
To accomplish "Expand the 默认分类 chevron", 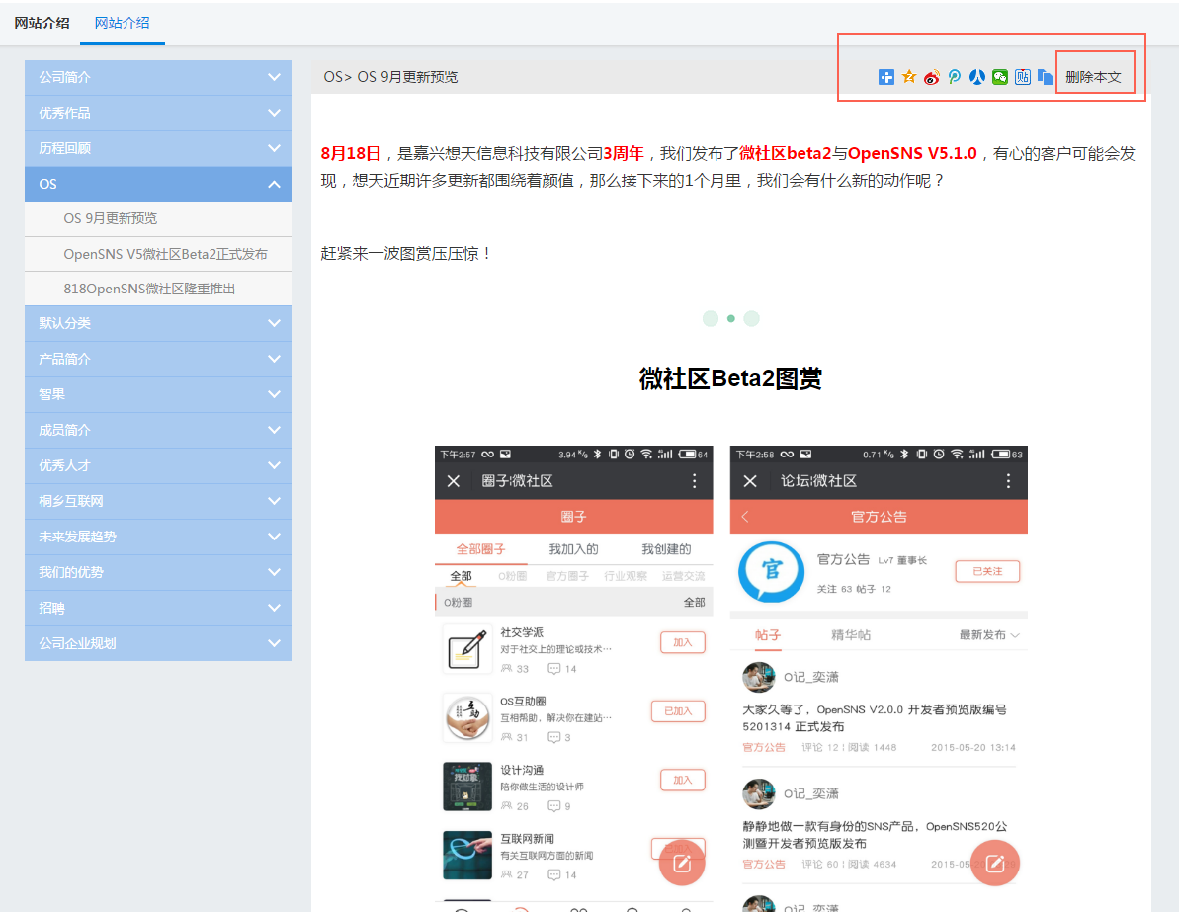I will coord(274,323).
